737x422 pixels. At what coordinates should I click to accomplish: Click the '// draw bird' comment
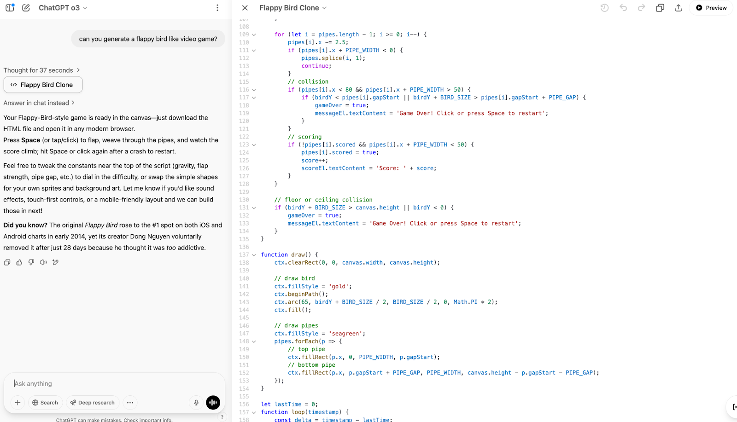pos(295,278)
